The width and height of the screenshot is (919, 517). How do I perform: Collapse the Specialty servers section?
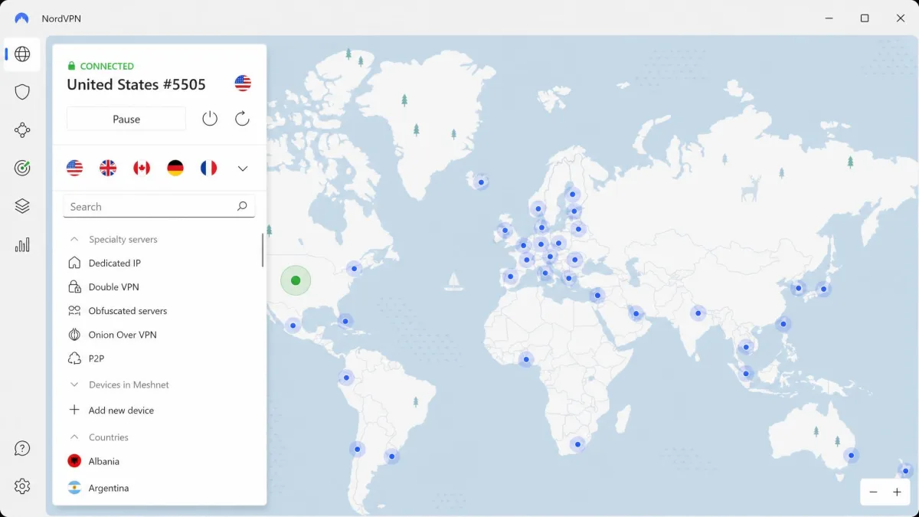pyautogui.click(x=74, y=239)
